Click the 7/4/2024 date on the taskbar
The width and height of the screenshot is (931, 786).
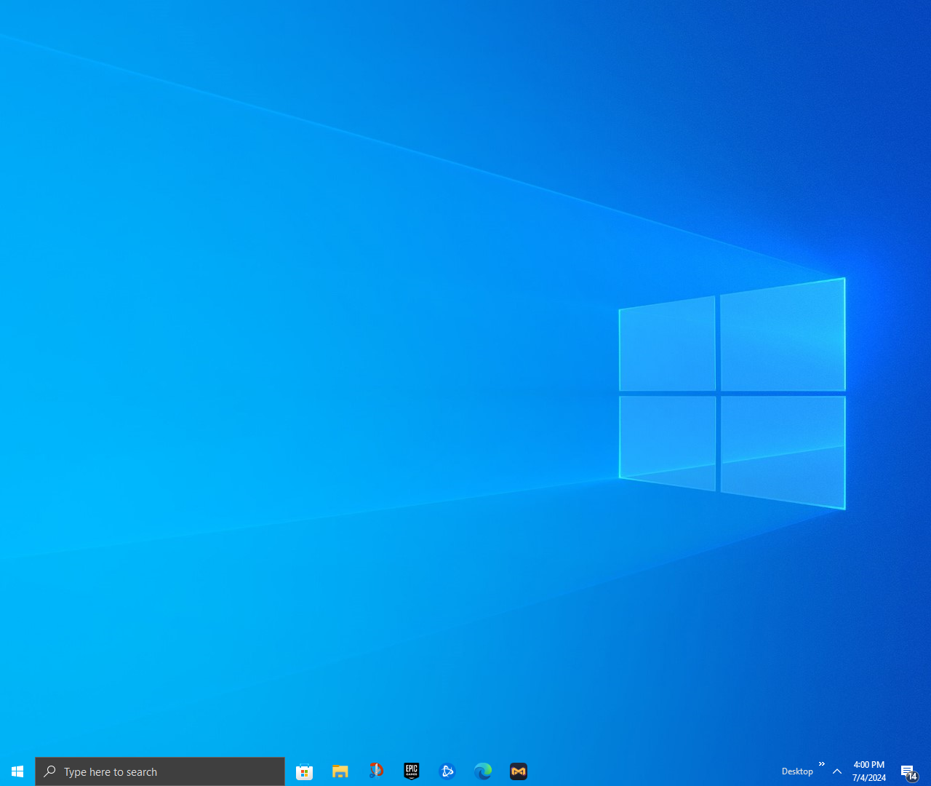[869, 778]
